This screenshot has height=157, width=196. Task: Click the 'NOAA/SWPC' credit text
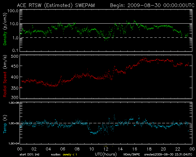[x=132, y=155]
